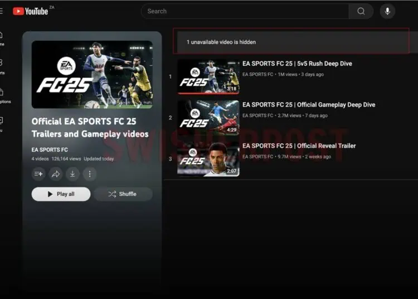This screenshot has height=299, width=418.
Task: Open the Official Reveal Trailer thumbnail
Action: coord(208,159)
